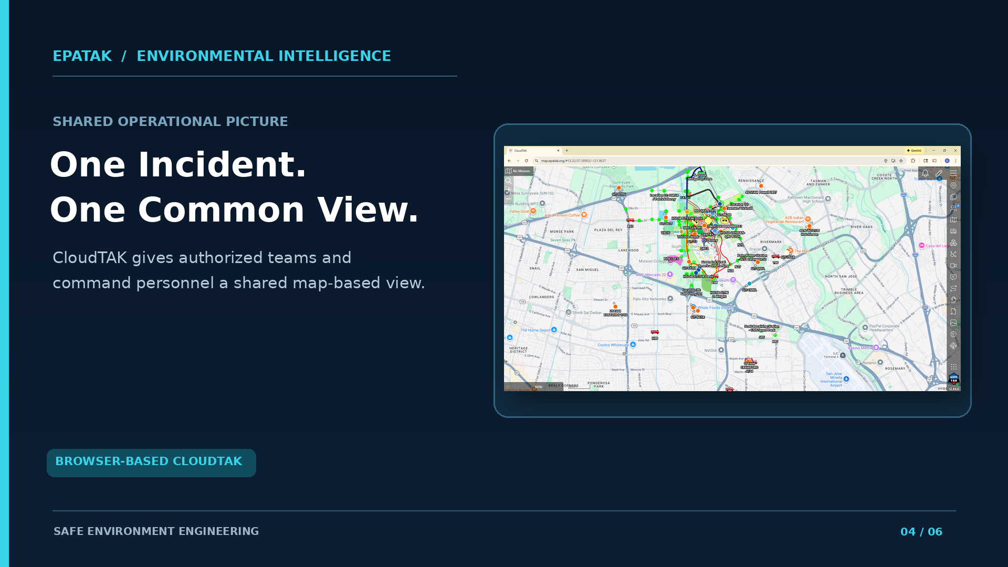Open the ambulance vehicle sidebar icon
This screenshot has width=1008, height=567.
pyautogui.click(x=953, y=231)
